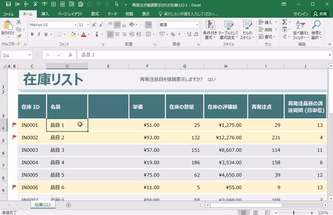333x215 pixels.
Task: Expand the formula bar chevron
Action: 330,55
